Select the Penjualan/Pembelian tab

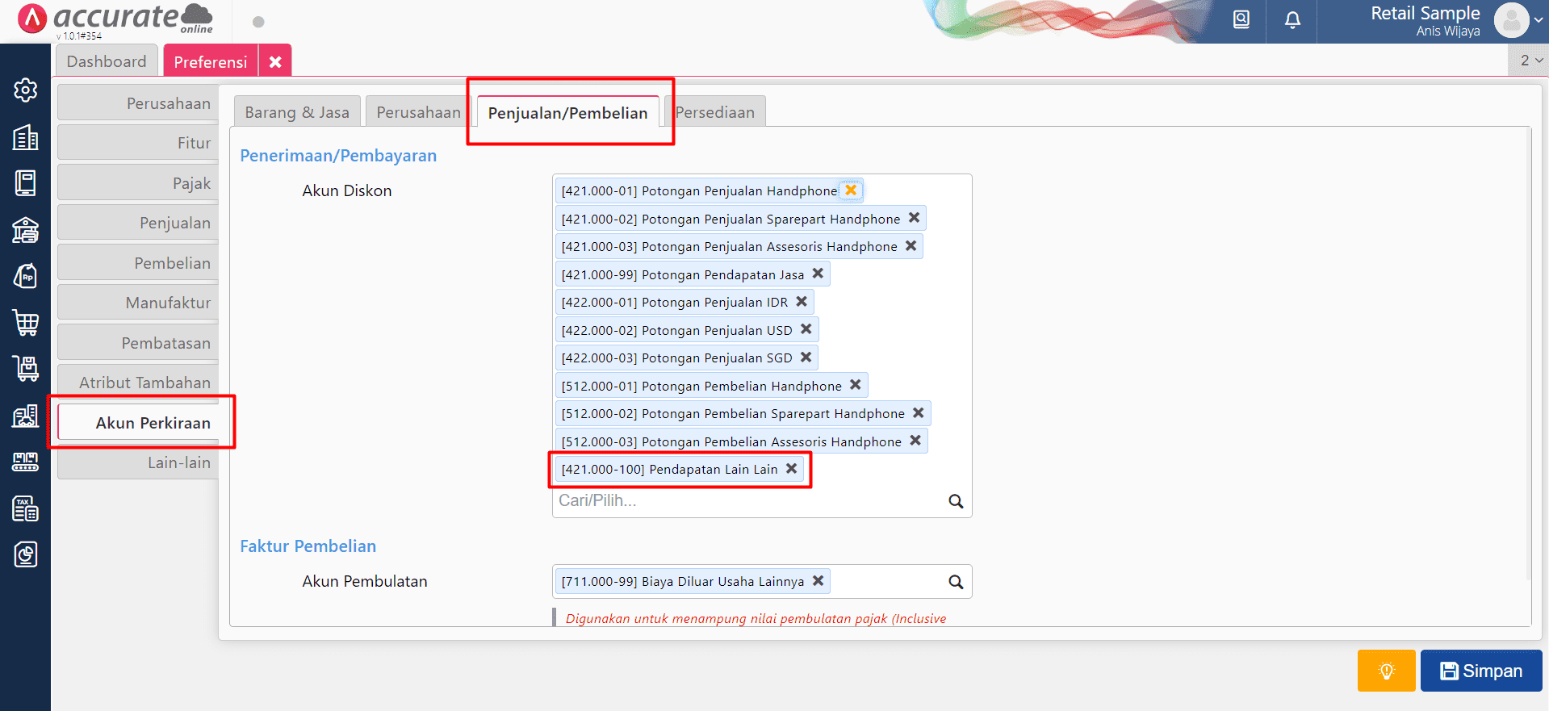click(x=567, y=113)
